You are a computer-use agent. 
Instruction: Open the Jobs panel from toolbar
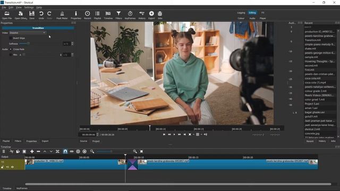160,15
